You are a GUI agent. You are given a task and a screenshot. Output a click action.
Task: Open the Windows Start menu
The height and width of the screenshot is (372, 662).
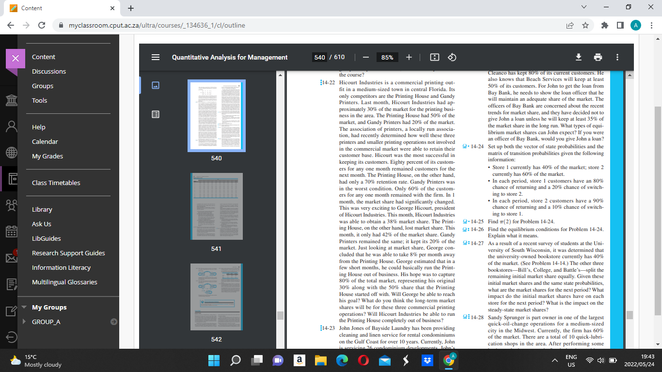214,360
